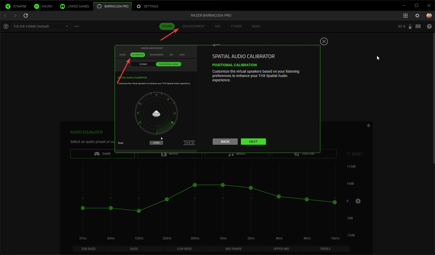Select the Game equalizer preset
This screenshot has width=435, height=255.
[x=103, y=154]
